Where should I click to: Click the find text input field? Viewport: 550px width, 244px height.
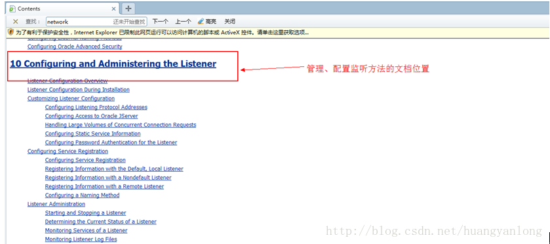point(96,22)
